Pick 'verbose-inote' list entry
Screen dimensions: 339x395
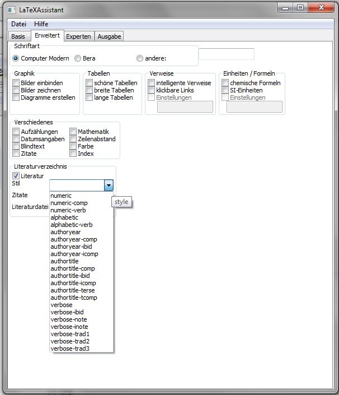pos(82,327)
